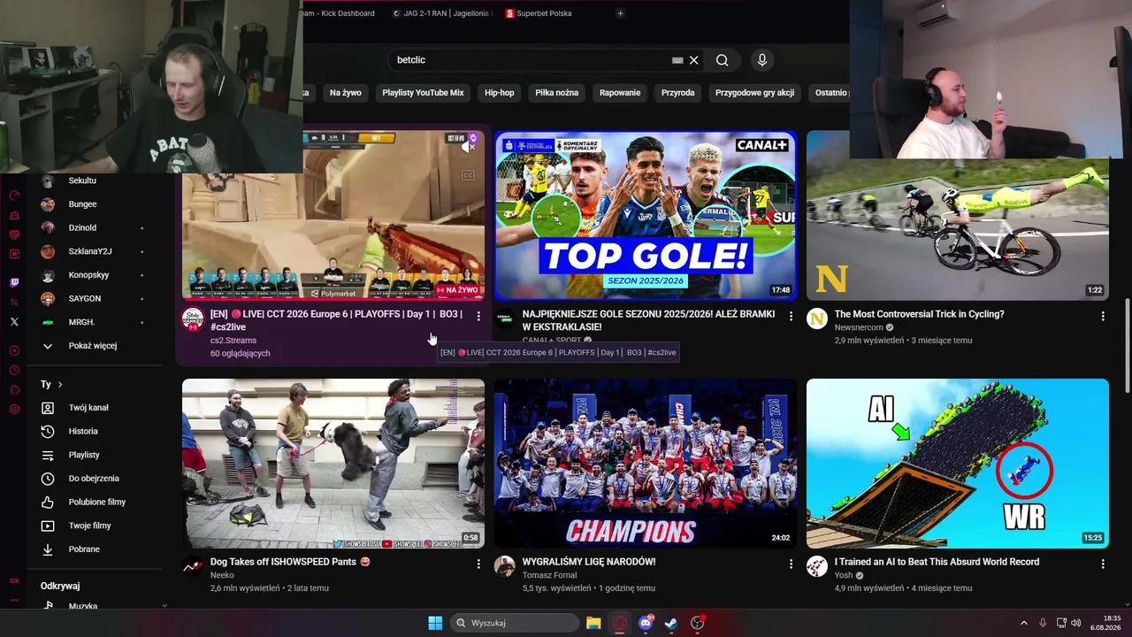The image size is (1132, 637).
Task: Open "Twój kanał" in the sidebar
Action: point(93,408)
